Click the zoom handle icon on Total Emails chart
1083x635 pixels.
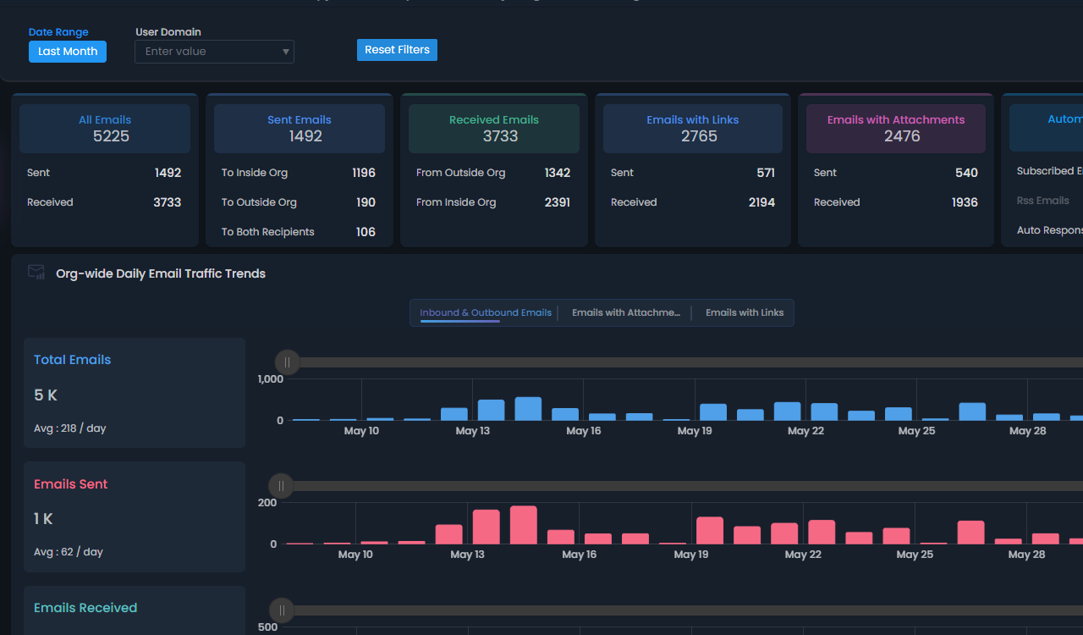[288, 362]
